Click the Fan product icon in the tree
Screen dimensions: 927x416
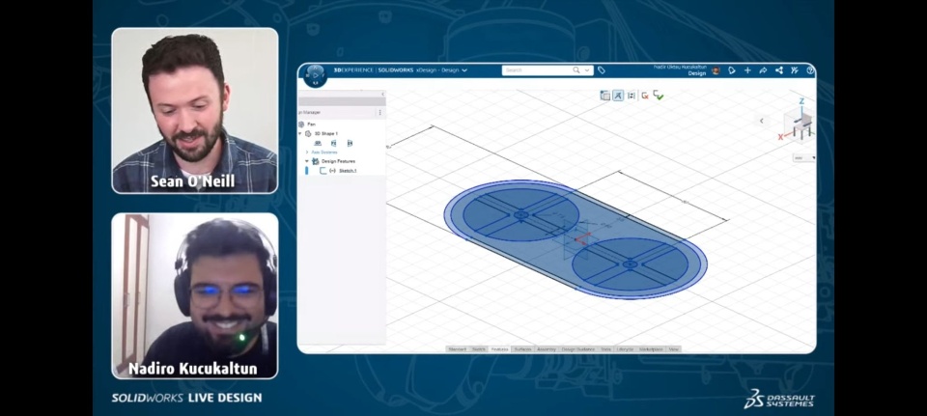coord(301,125)
